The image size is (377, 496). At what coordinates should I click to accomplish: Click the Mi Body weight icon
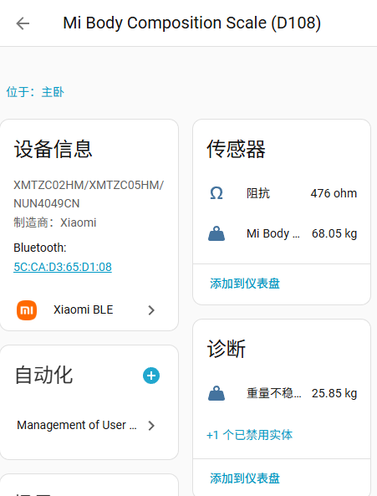click(217, 233)
